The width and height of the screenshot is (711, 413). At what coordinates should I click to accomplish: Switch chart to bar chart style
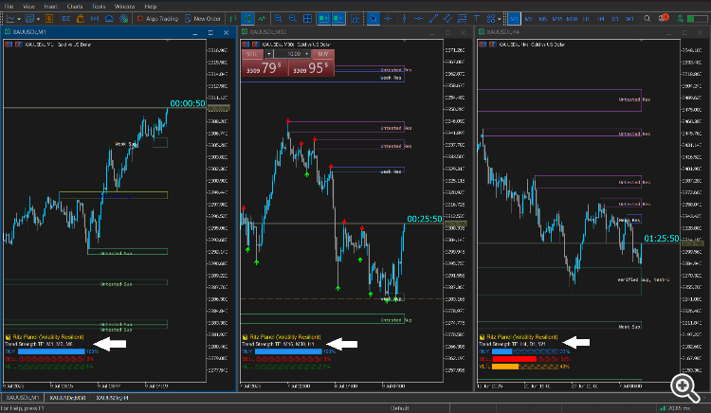point(233,19)
